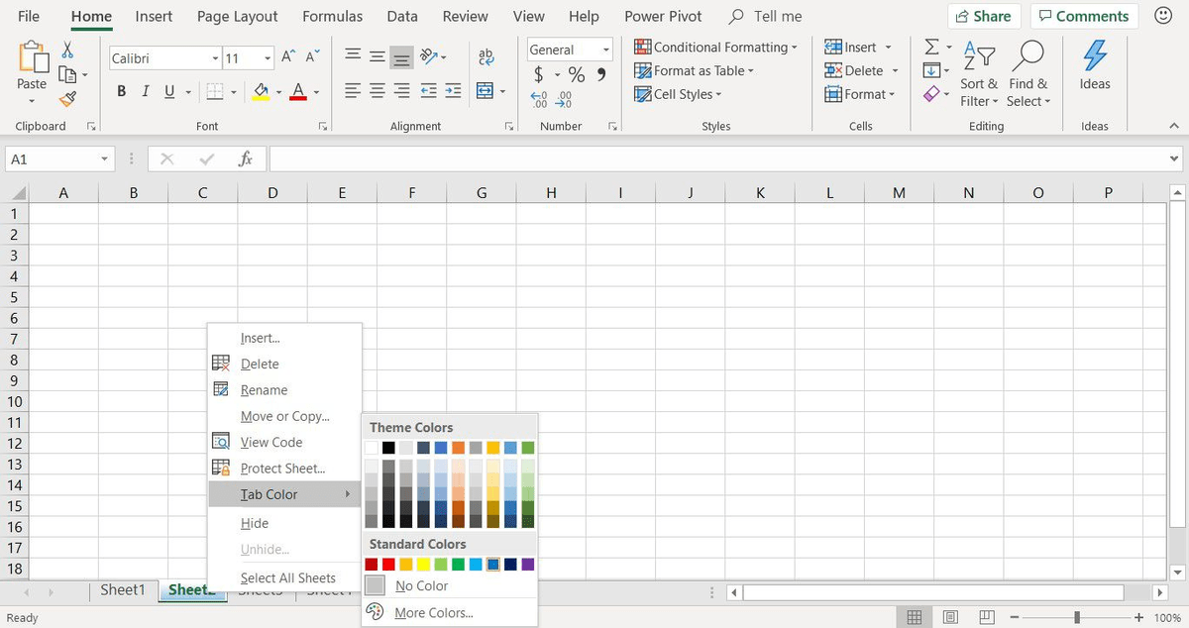Click the Share button
Image resolution: width=1189 pixels, height=628 pixels.
pyautogui.click(x=984, y=16)
